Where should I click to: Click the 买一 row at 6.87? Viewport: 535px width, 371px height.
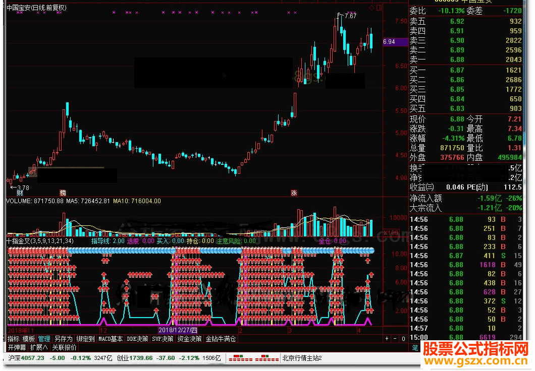point(465,70)
